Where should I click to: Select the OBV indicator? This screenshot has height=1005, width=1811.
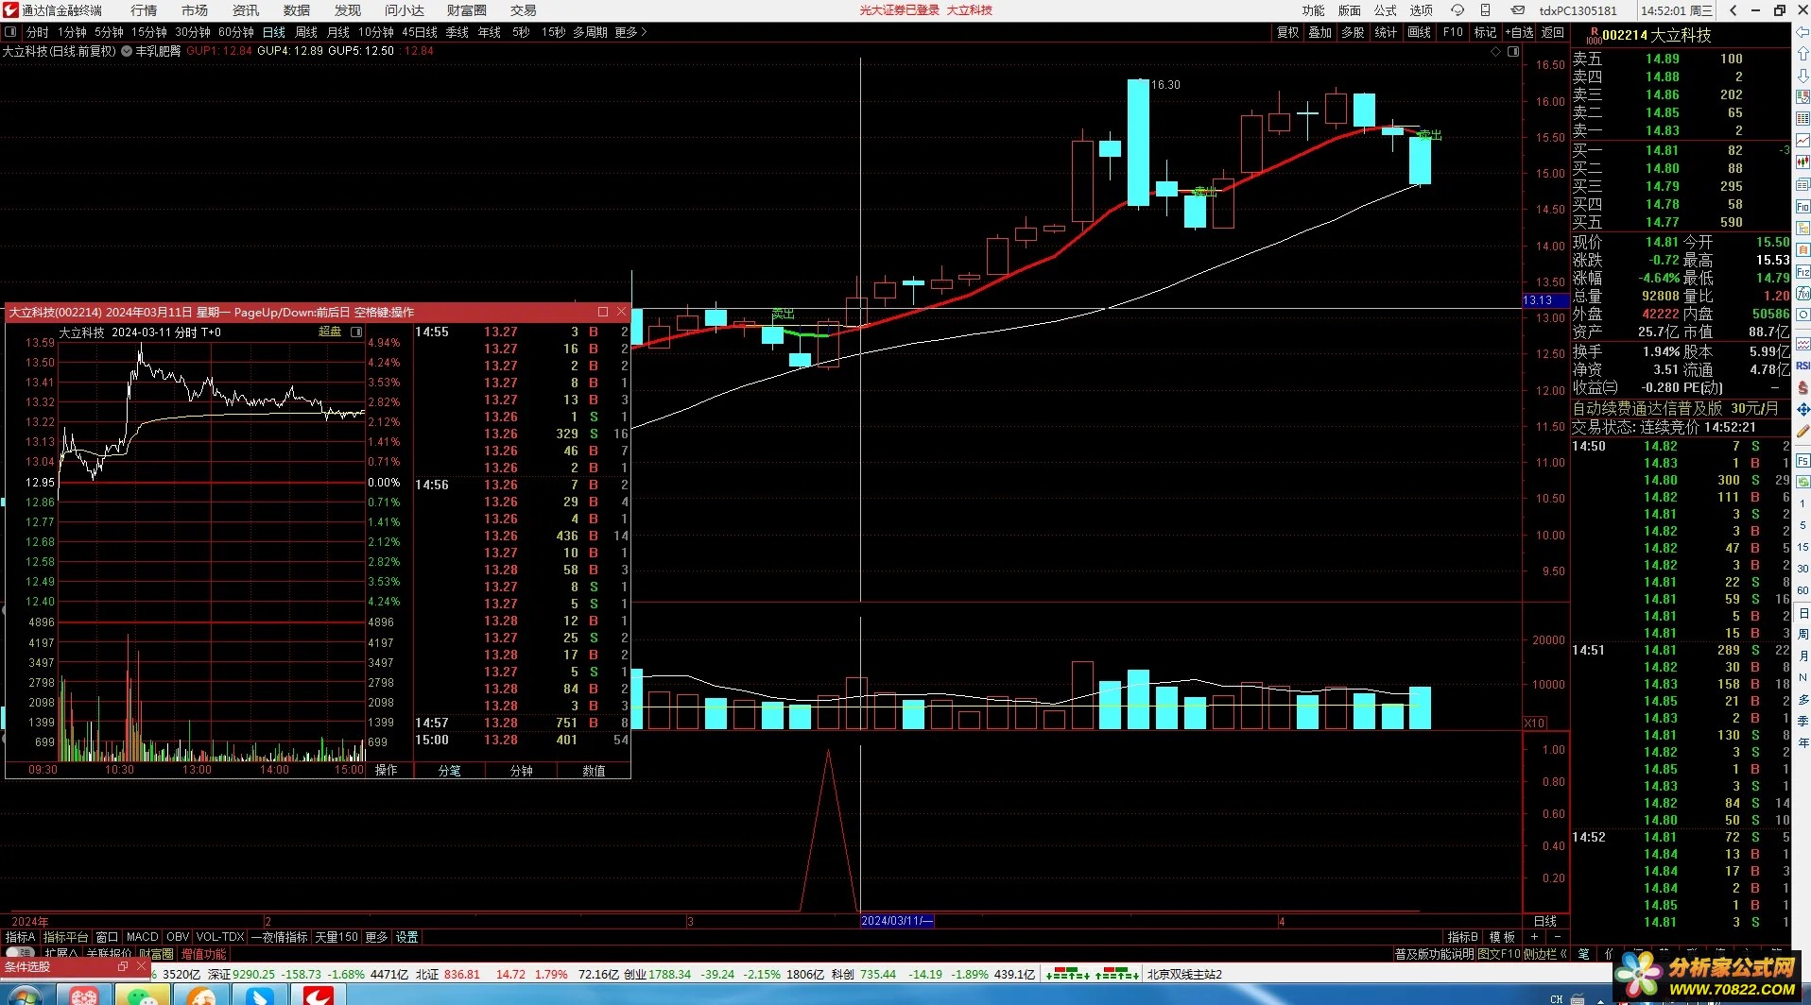(x=178, y=937)
